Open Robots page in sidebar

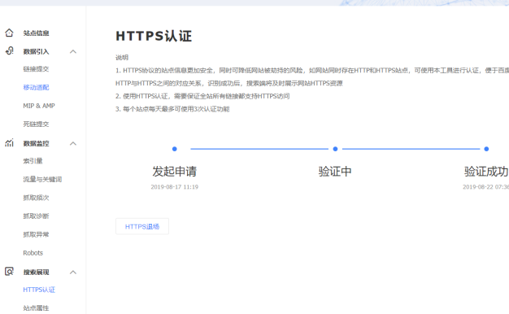[33, 253]
